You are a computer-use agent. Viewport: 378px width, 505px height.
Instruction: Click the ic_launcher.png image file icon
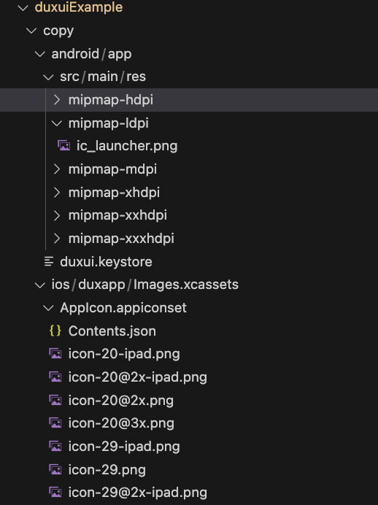[x=63, y=146]
